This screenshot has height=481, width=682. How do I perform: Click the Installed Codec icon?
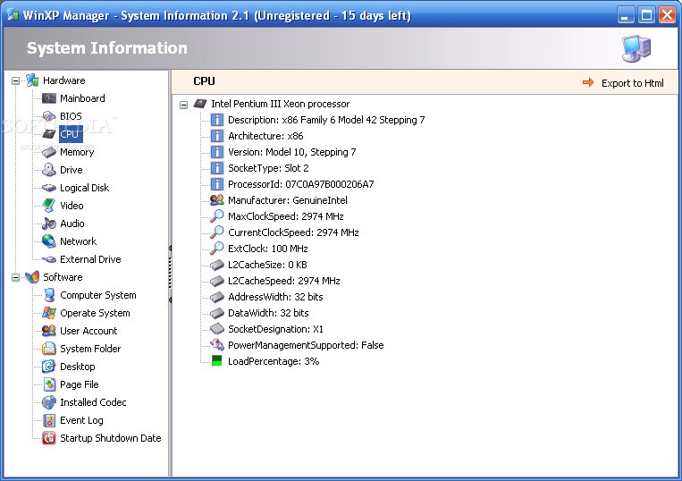[48, 402]
